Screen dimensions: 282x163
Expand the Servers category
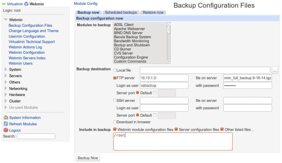coord(6,76)
